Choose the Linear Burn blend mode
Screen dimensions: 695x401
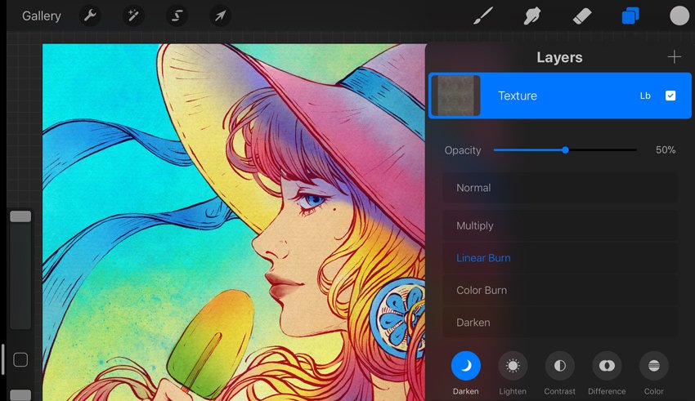coord(560,258)
